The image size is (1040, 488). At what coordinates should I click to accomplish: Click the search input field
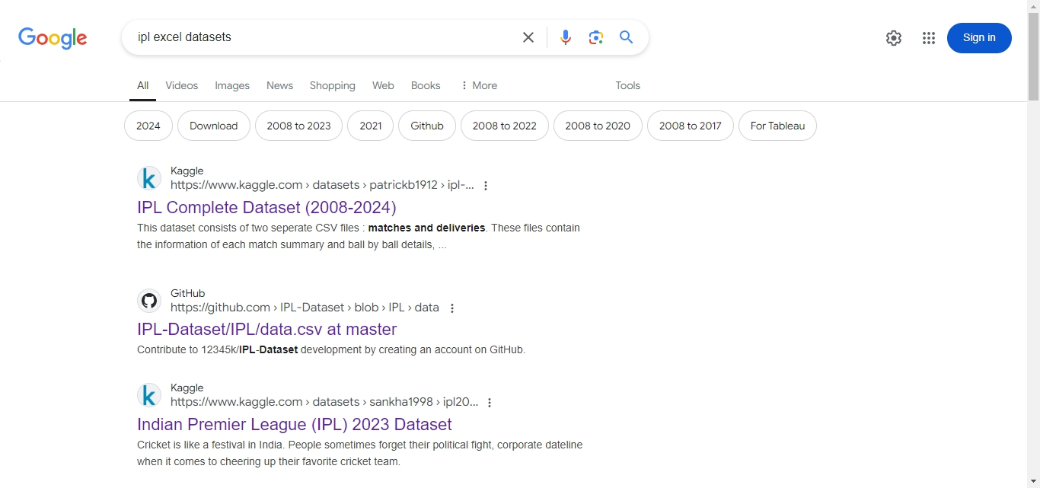324,37
